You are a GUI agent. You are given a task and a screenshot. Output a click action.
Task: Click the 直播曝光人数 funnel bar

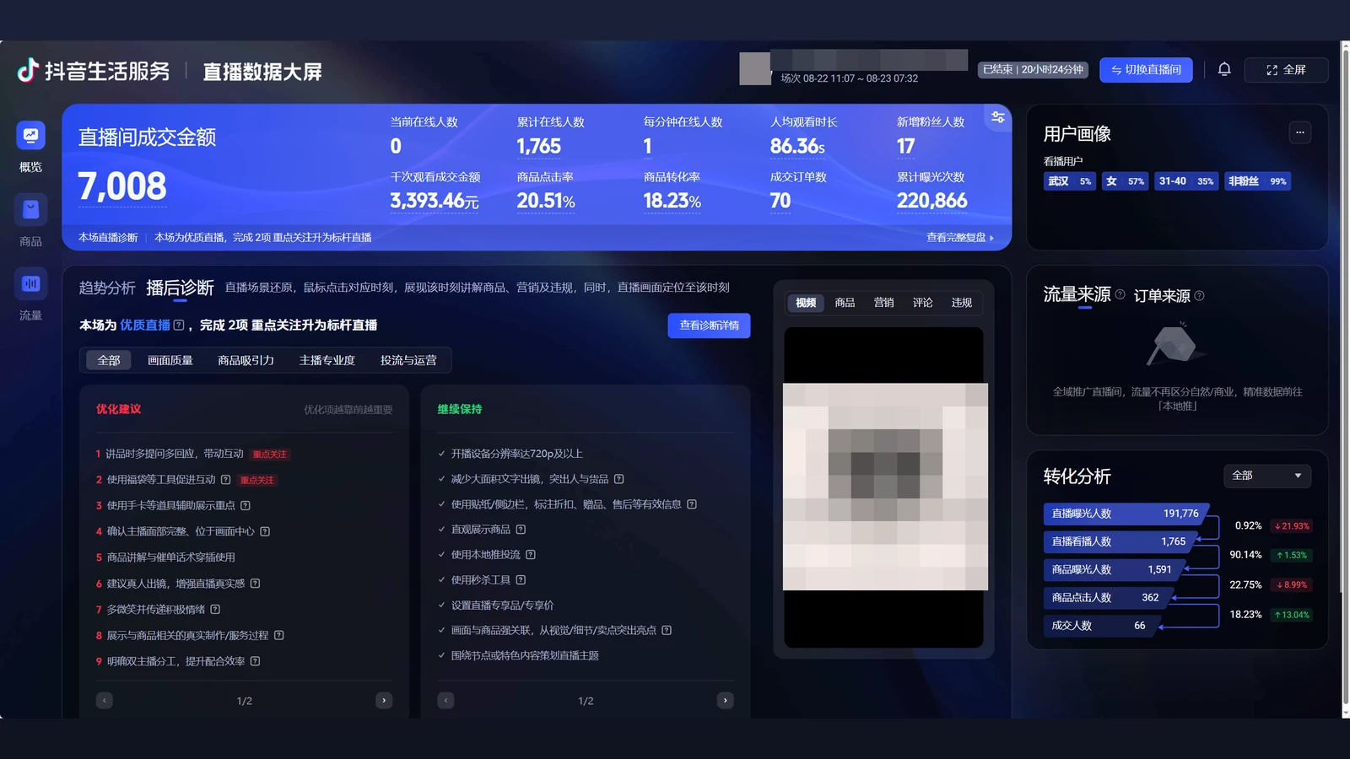click(x=1126, y=514)
